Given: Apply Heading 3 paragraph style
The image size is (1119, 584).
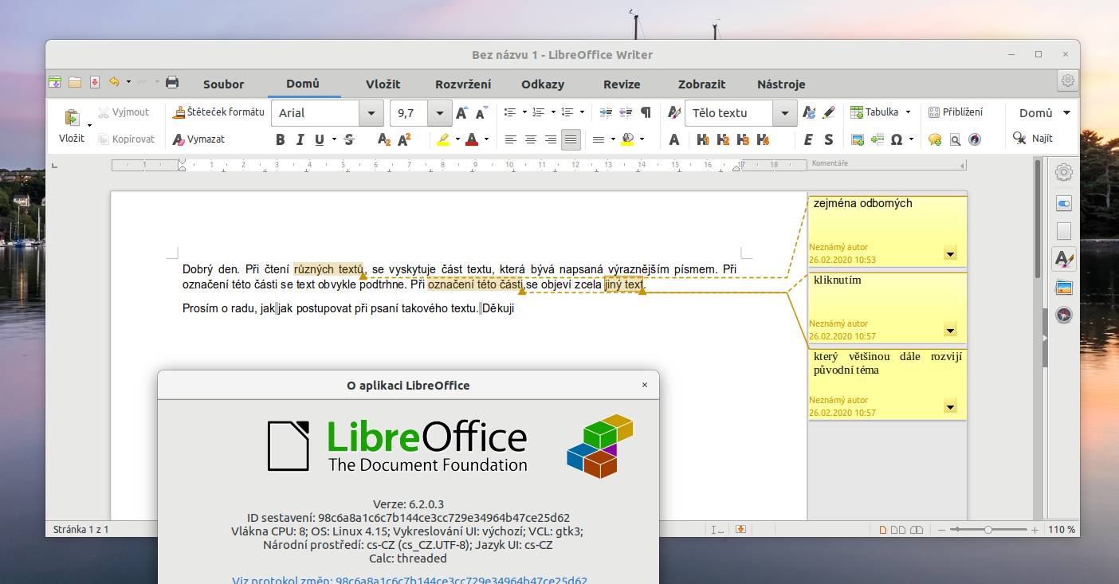Looking at the screenshot, I should point(743,139).
